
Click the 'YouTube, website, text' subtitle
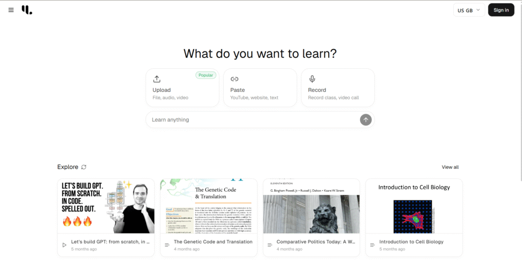[x=254, y=98]
